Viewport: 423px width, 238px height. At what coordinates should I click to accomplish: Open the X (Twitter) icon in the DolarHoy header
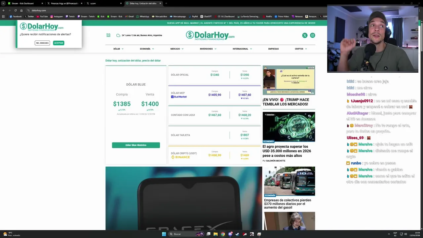tap(305, 35)
